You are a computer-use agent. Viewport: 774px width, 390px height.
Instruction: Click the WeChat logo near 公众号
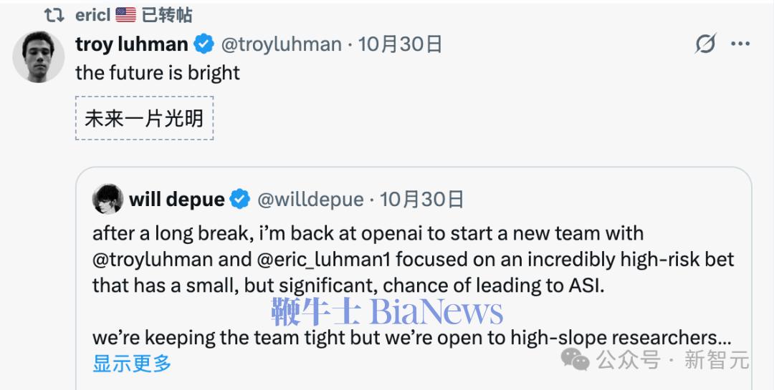click(x=575, y=359)
